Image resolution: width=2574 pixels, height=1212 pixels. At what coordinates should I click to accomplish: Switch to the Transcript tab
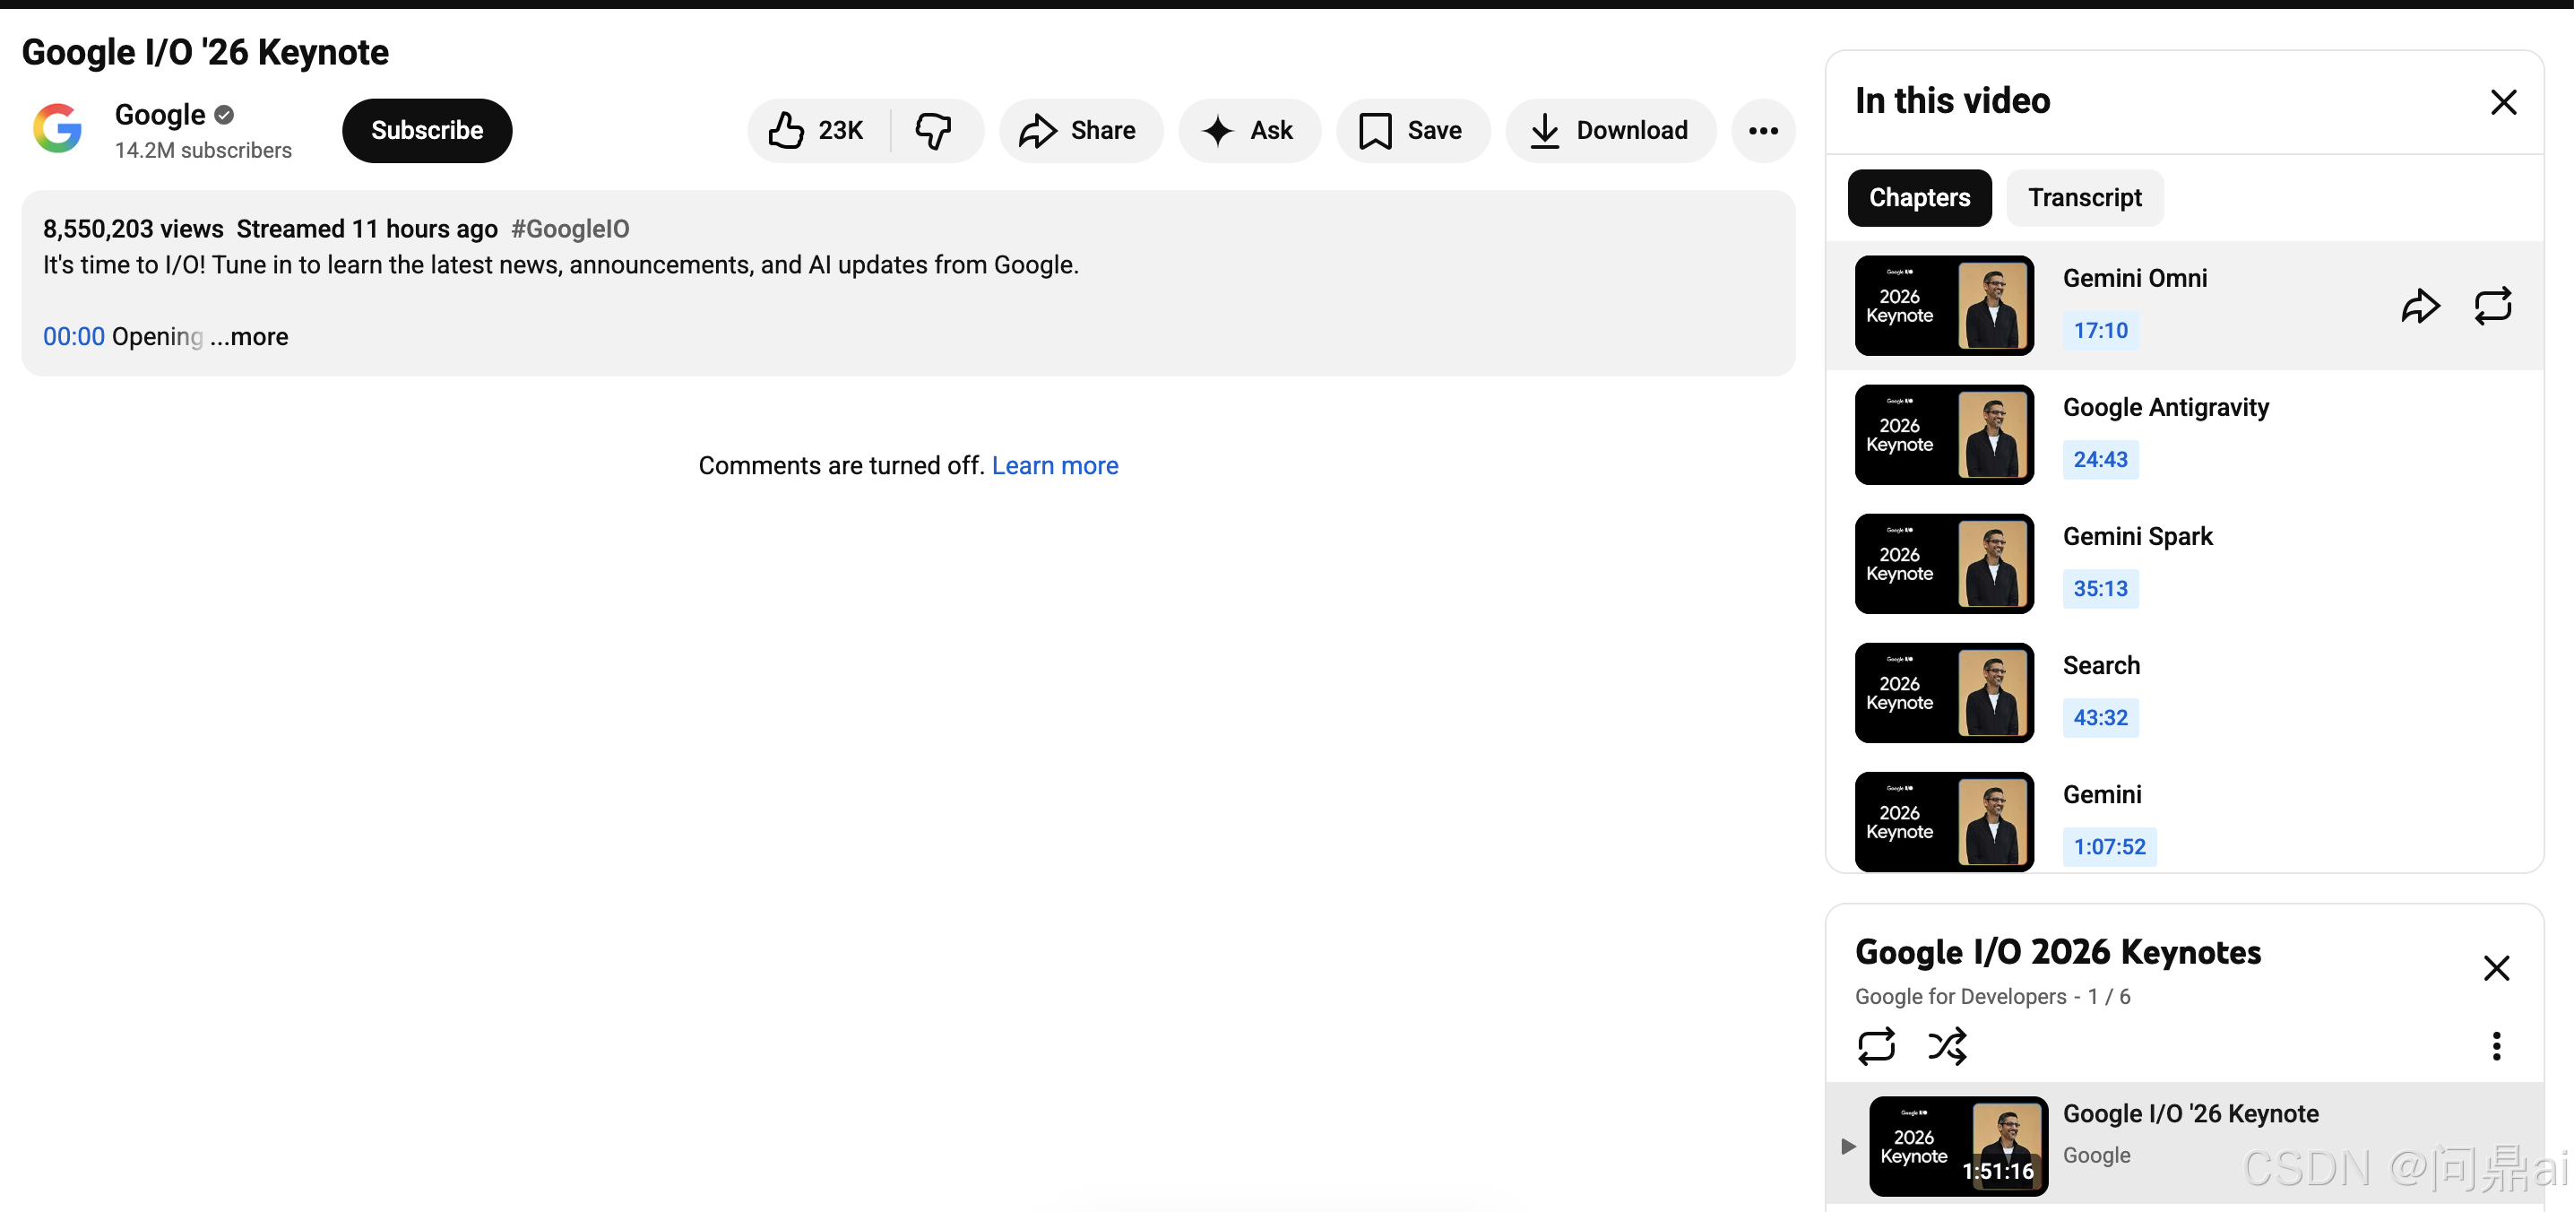pos(2085,198)
